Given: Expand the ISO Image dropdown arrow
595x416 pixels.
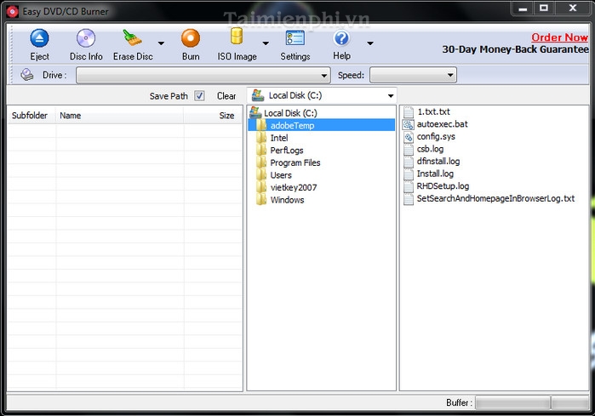Looking at the screenshot, I should tap(266, 43).
